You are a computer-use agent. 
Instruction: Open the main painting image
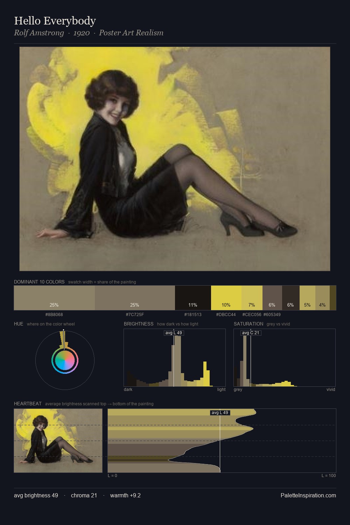pos(175,159)
